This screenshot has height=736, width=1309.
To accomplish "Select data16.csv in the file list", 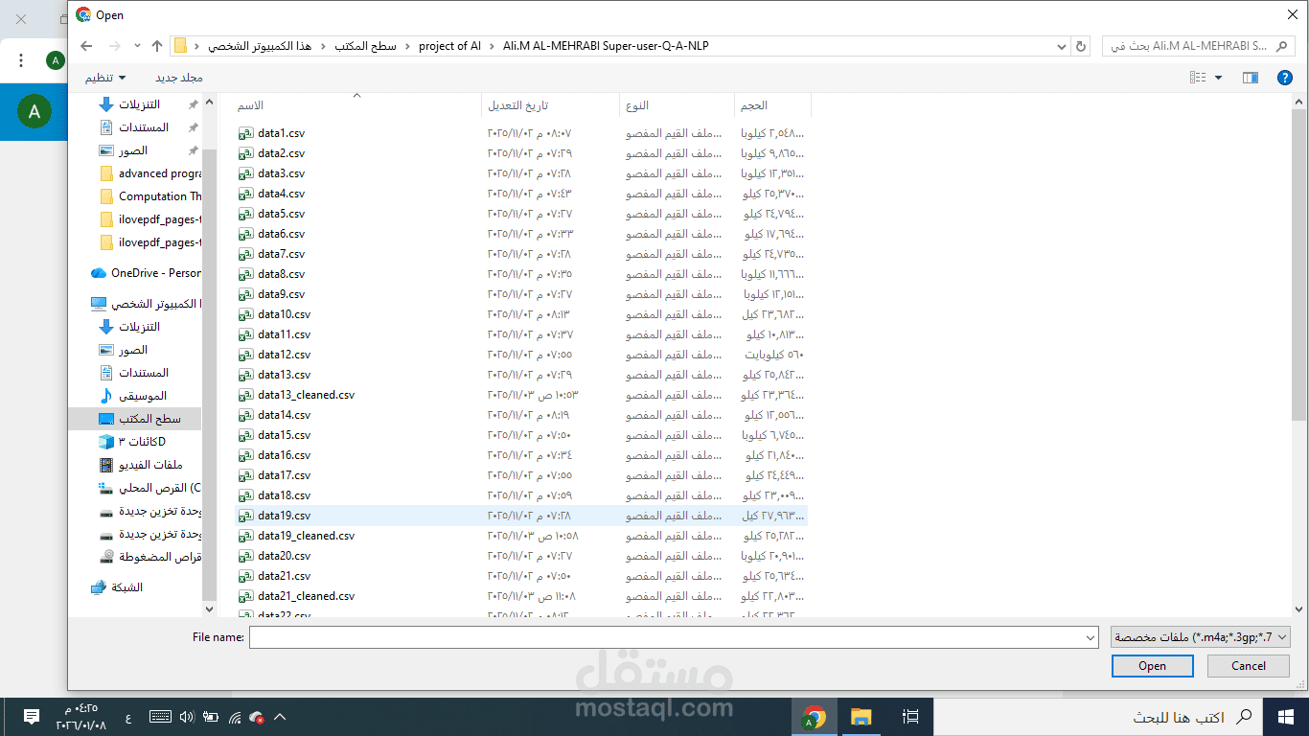I will coord(522,455).
